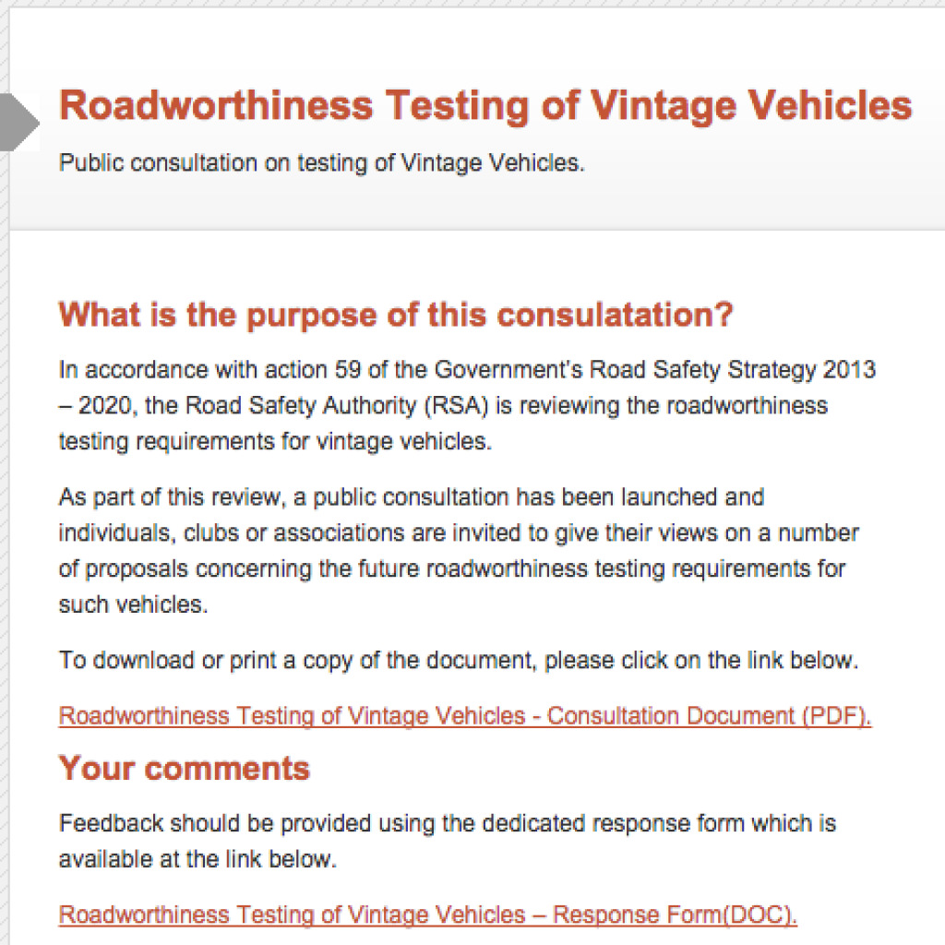Click the paragraph starting 'In accordance with action 59'
The height and width of the screenshot is (945, 945).
point(466,405)
